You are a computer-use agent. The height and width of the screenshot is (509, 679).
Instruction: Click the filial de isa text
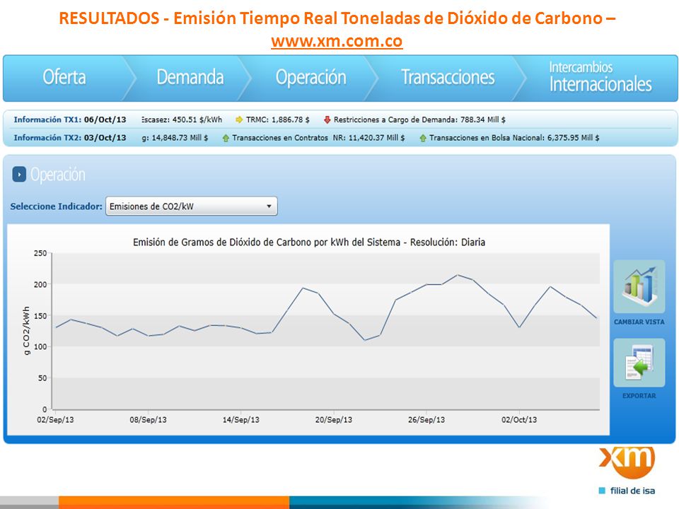632,491
